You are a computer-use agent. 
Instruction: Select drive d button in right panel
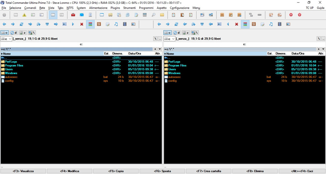point(176,33)
